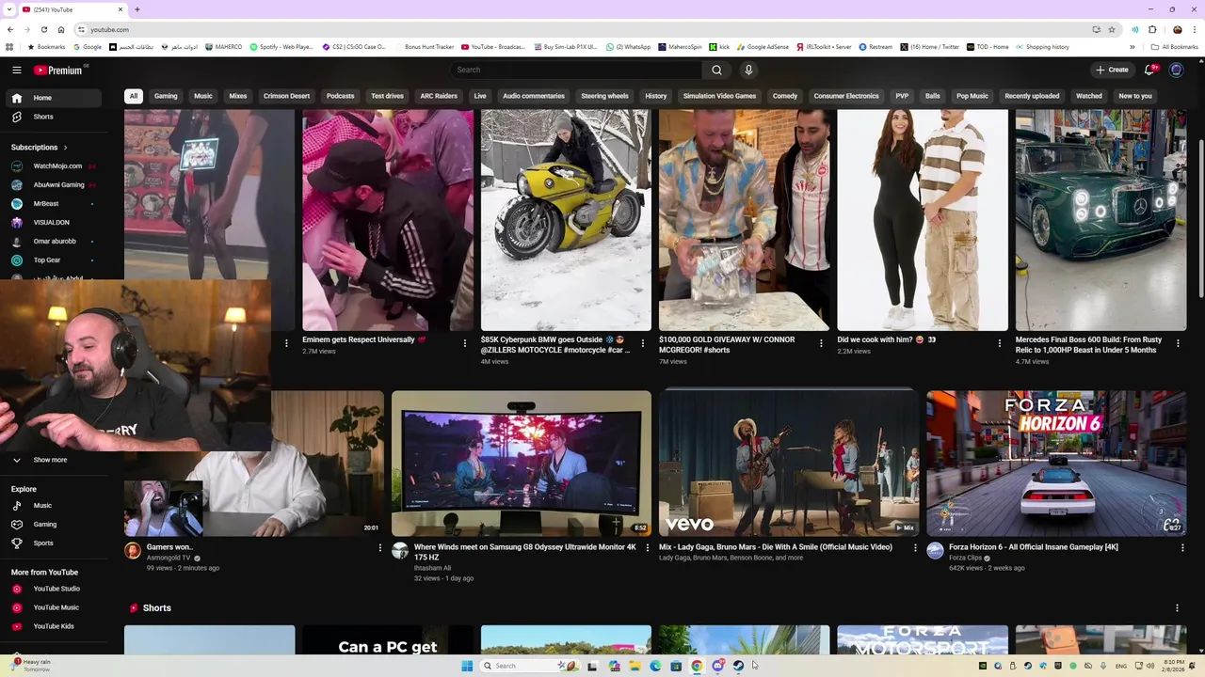Select the Crimson Desert filter chip
The width and height of the screenshot is (1205, 677).
pyautogui.click(x=286, y=96)
